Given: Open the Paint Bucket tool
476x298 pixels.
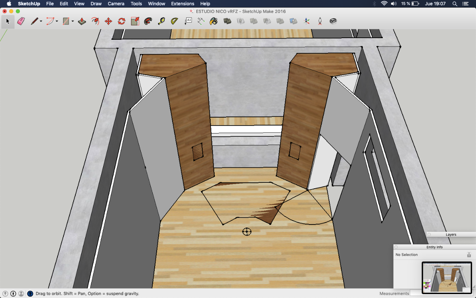Looking at the screenshot, I should pyautogui.click(x=214, y=21).
